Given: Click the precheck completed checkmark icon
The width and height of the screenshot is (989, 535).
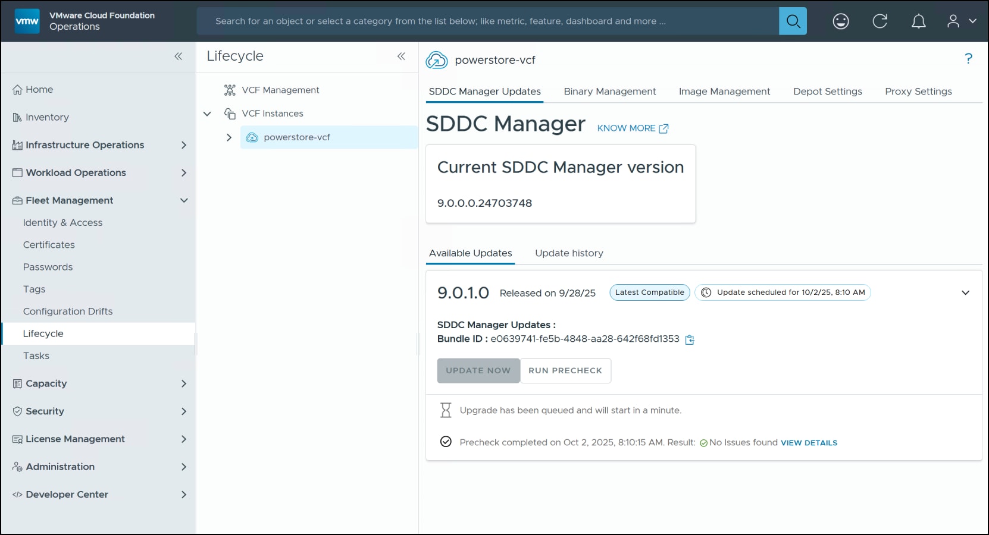Looking at the screenshot, I should click(x=446, y=442).
